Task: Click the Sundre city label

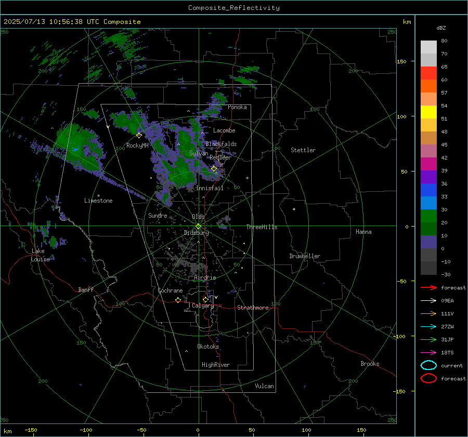Action: pyautogui.click(x=158, y=215)
